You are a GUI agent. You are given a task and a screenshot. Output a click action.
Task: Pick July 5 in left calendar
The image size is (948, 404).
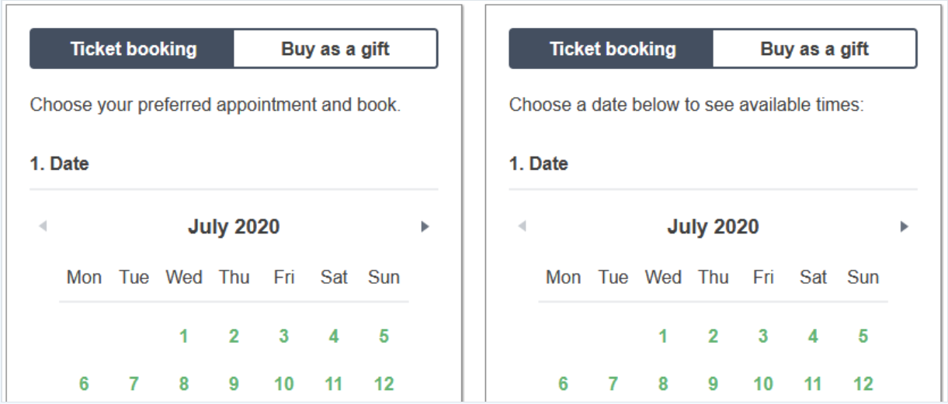click(384, 337)
